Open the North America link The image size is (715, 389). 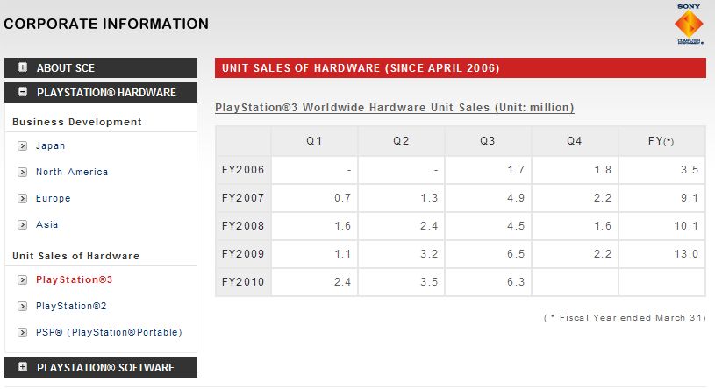point(72,173)
